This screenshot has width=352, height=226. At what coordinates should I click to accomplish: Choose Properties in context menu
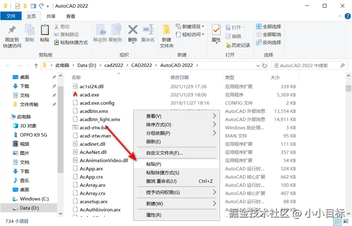(x=177, y=215)
